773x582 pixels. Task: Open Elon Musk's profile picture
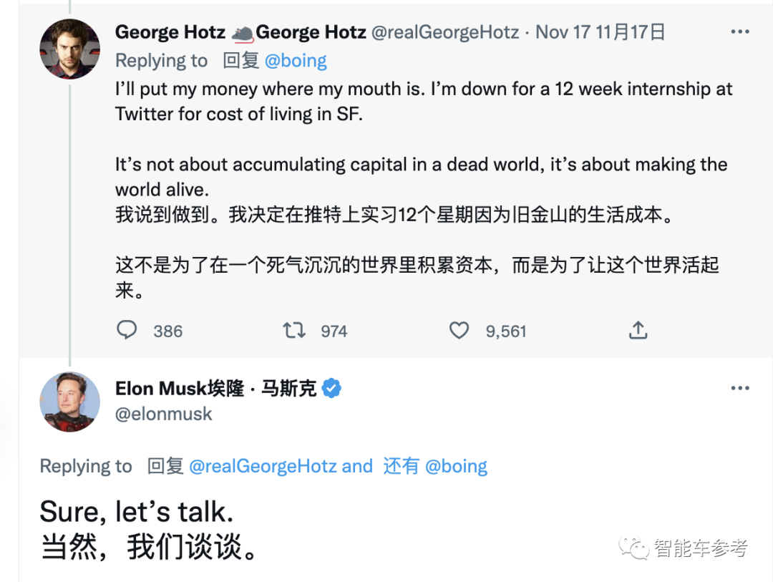tap(69, 402)
